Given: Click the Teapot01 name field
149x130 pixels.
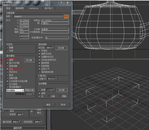Looking at the screenshot, I should click(x=38, y=17).
